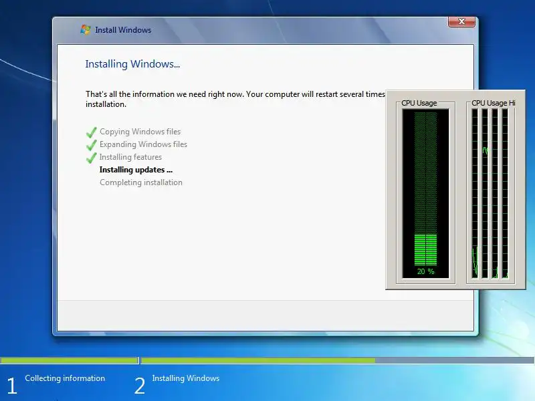
Task: Click the '20 %' CPU usage value
Action: (x=425, y=271)
